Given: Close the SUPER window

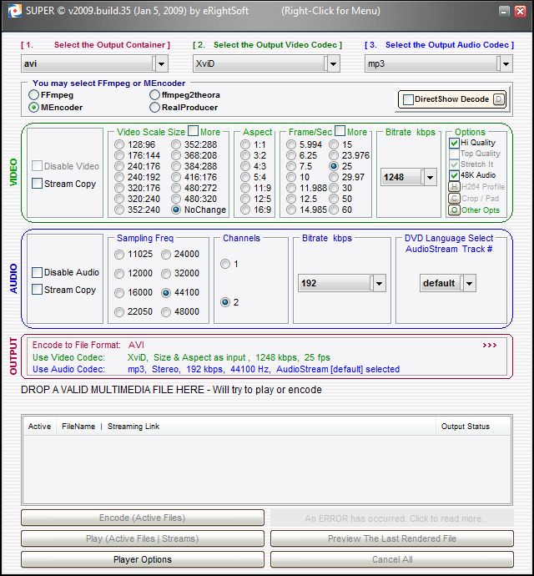Looking at the screenshot, I should 520,12.
